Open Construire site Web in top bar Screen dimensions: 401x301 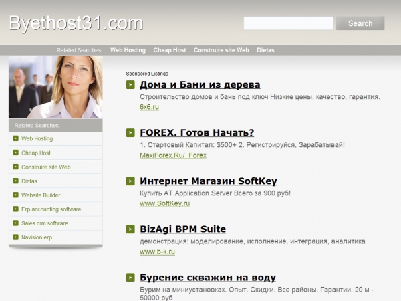coord(221,50)
